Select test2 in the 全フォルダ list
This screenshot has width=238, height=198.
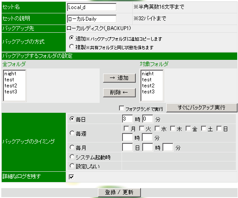[11, 86]
